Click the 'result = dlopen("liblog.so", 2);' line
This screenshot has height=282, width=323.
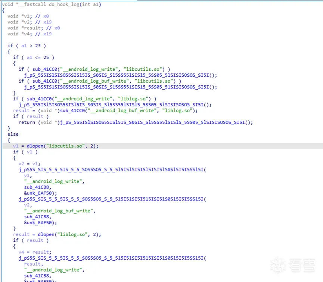(x=57, y=235)
